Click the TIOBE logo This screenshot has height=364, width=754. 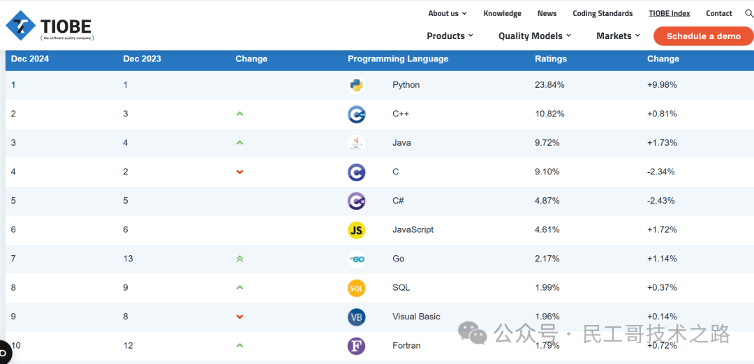[x=50, y=26]
